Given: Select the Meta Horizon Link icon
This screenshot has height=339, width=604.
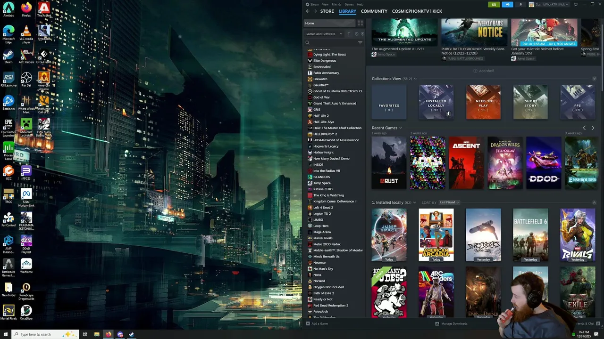Looking at the screenshot, I should click(26, 198).
